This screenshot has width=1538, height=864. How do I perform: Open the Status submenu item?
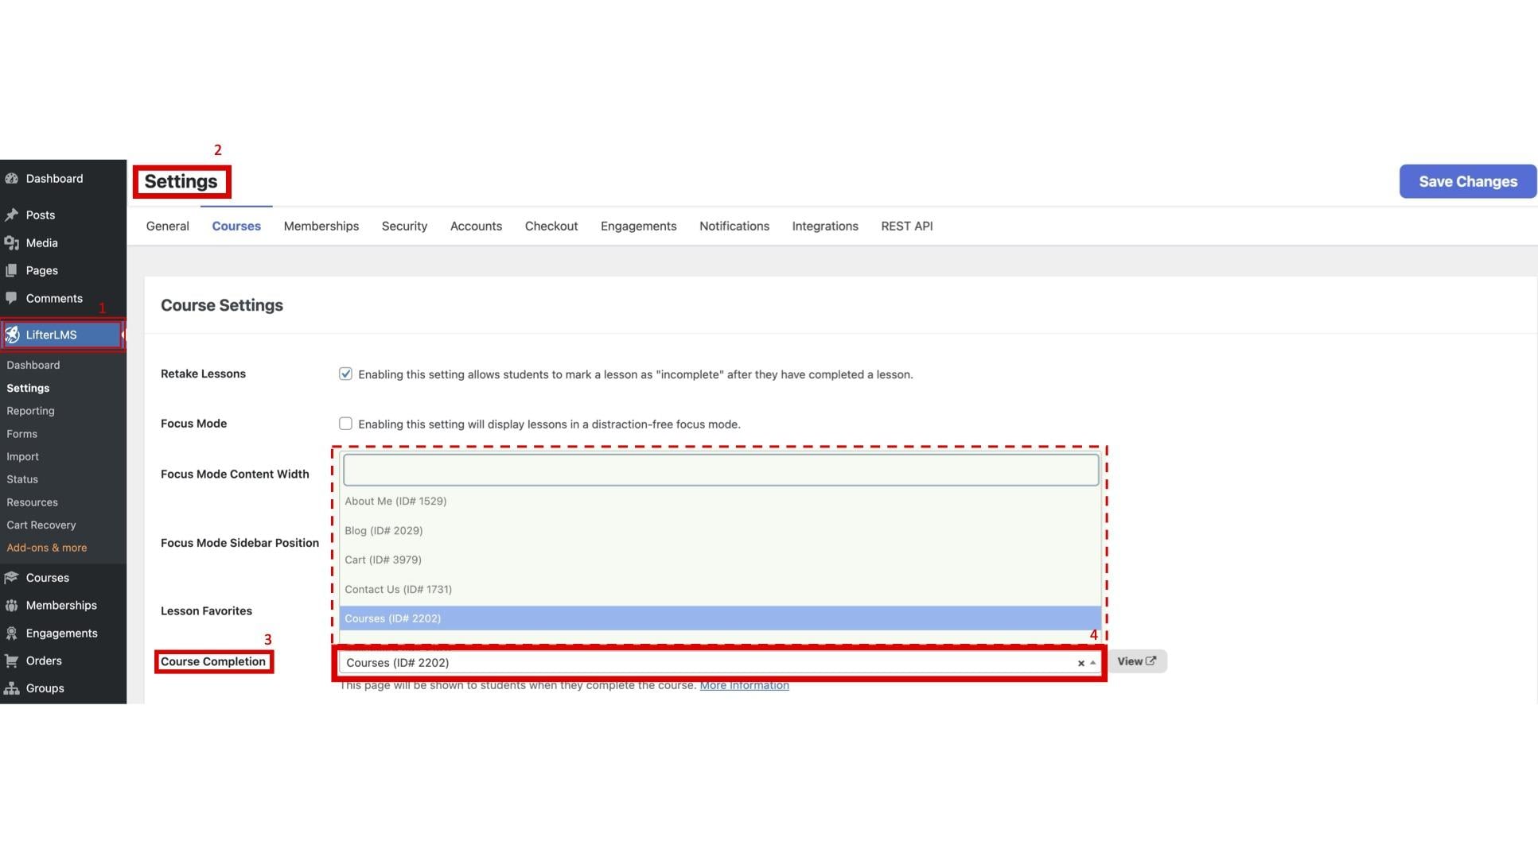pyautogui.click(x=22, y=480)
